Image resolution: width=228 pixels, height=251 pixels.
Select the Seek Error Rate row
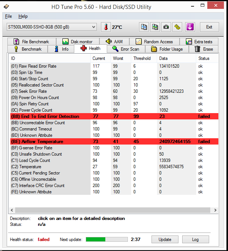tap(114, 91)
